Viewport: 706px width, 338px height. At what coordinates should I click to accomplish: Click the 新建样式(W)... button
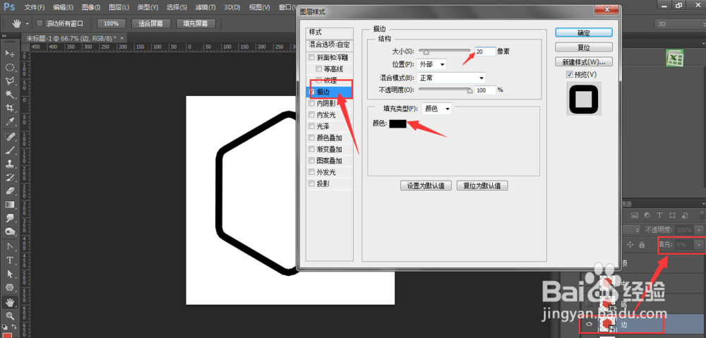pyautogui.click(x=584, y=61)
